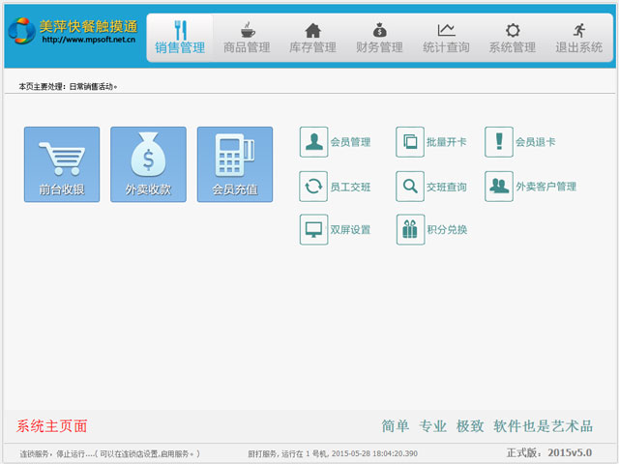619x464 pixels.
Task: Open 外卖客户管理 takeout customer icon
Action: (499, 186)
